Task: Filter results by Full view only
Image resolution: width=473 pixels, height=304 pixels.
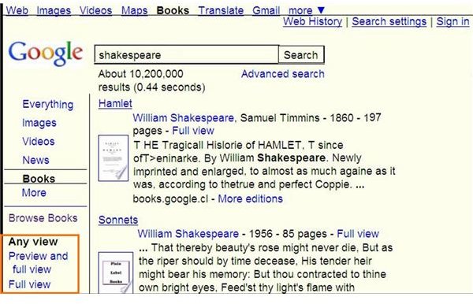Action: (x=29, y=284)
